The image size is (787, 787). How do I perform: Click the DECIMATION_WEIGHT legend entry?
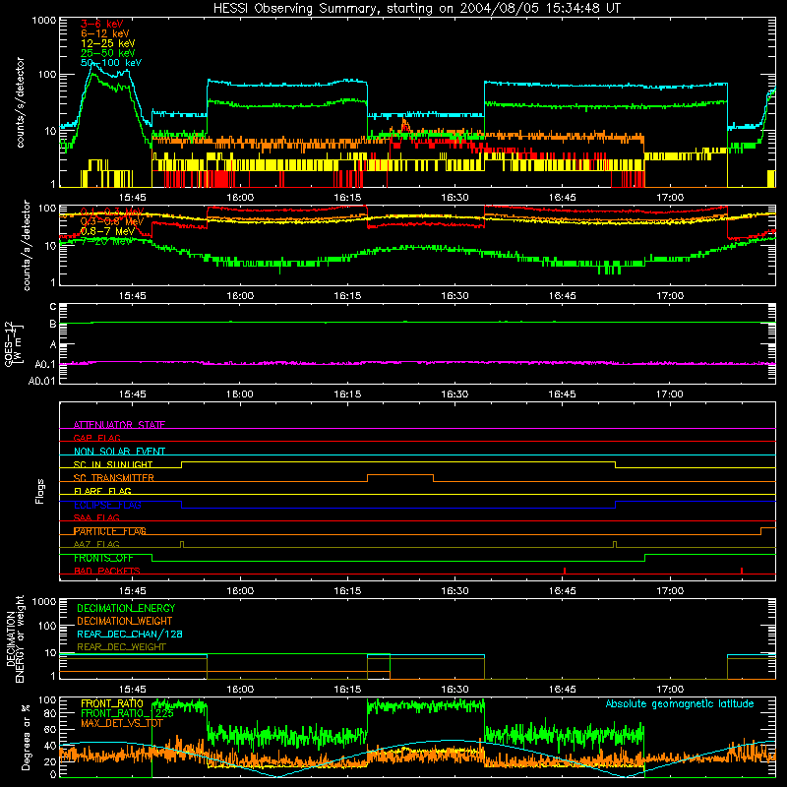[x=125, y=622]
